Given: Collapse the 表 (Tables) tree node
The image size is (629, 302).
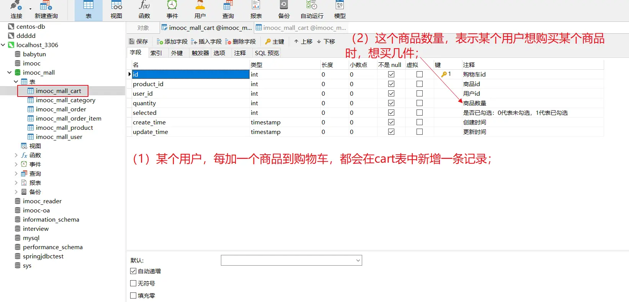Looking at the screenshot, I should [16, 82].
